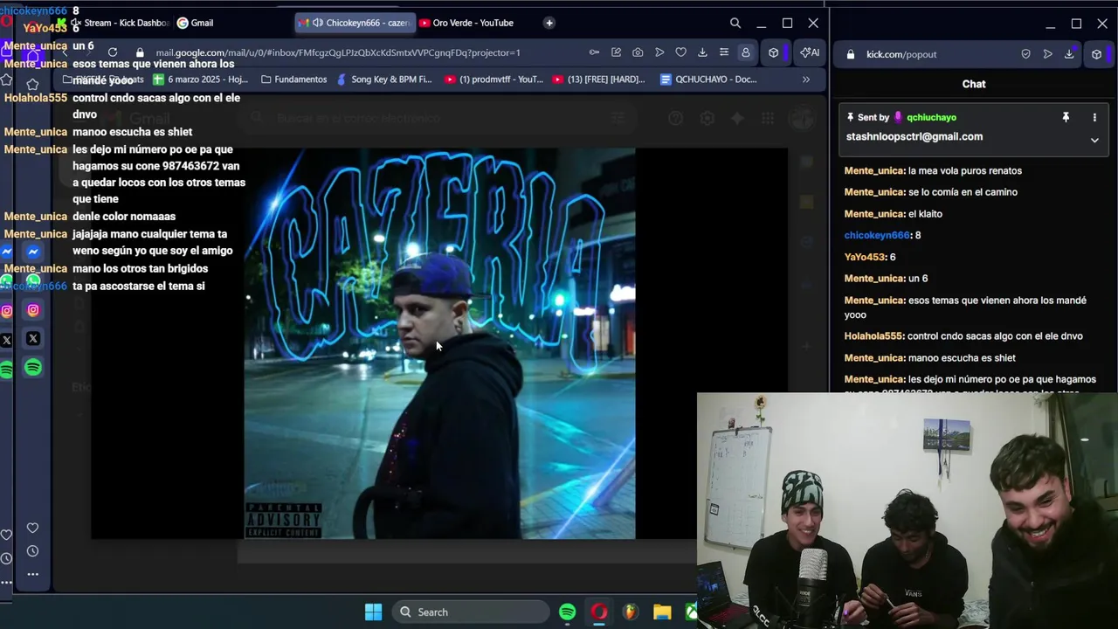1118x629 pixels.
Task: Click the kick.com/popout address field
Action: coord(901,54)
